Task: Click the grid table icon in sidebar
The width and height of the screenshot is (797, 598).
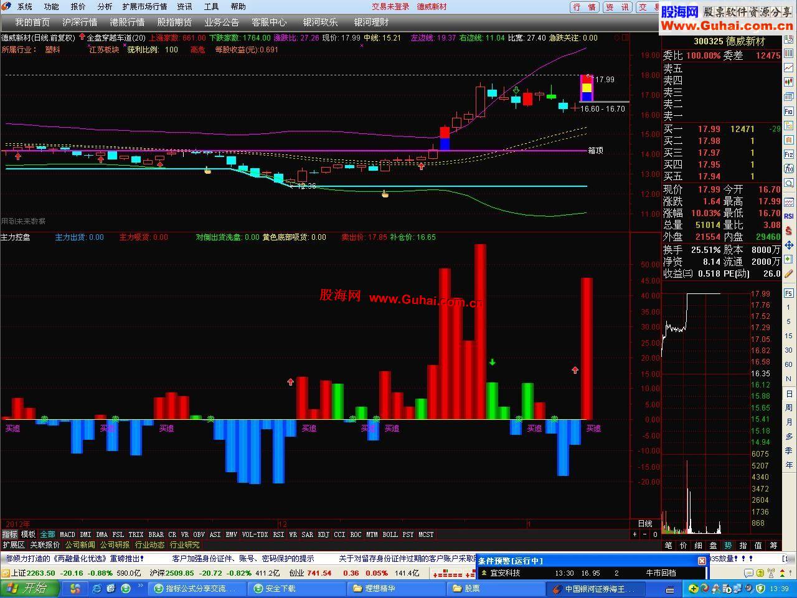Action: (x=789, y=53)
